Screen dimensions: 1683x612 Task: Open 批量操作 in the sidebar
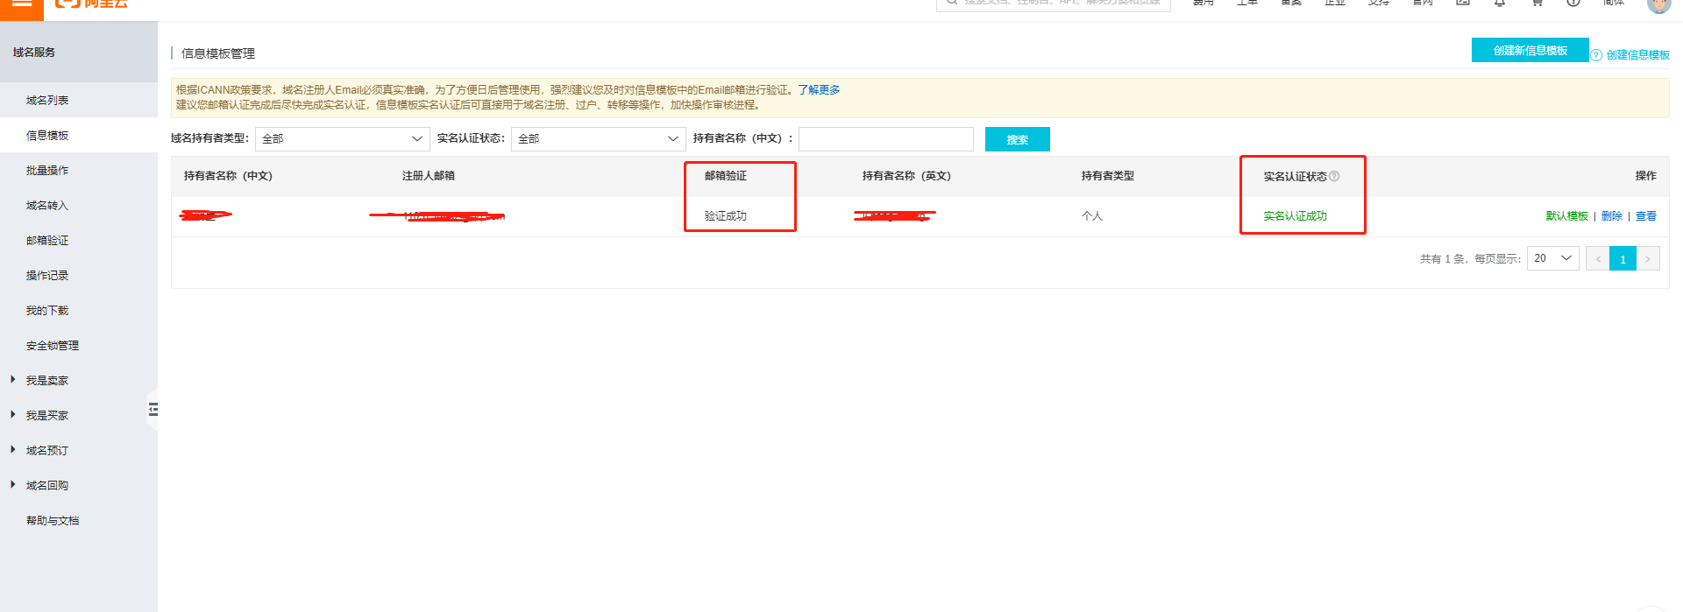(47, 170)
